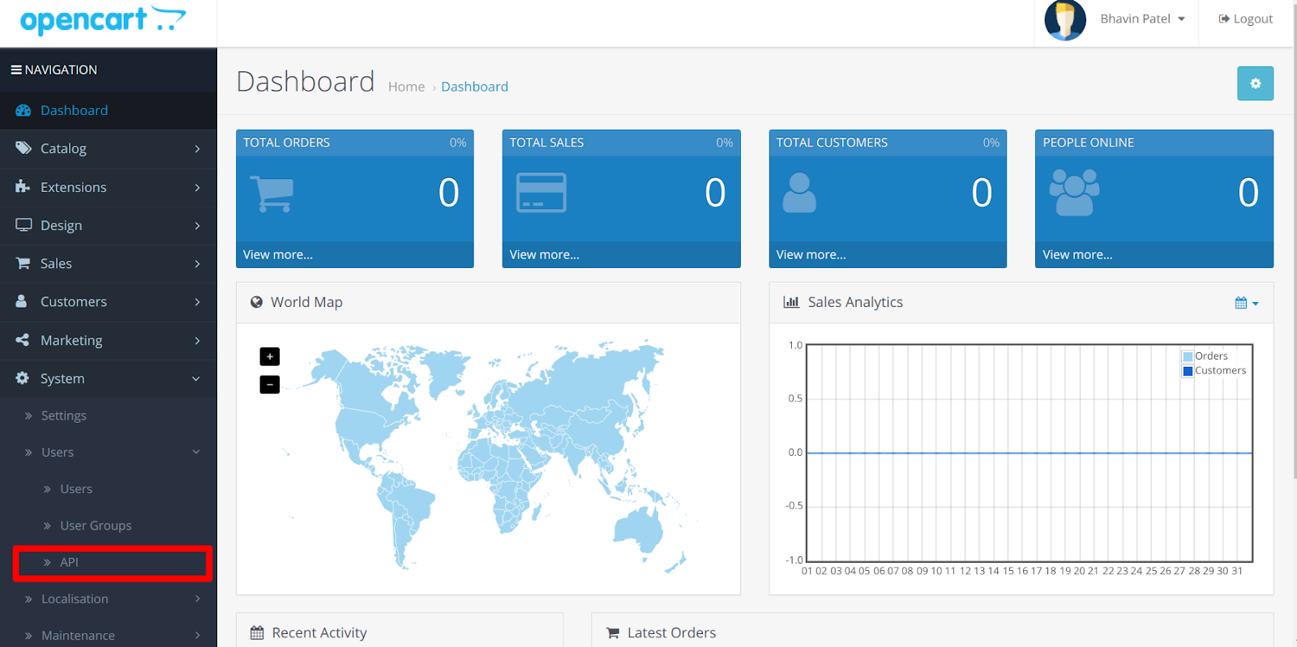Click group icon in People Online tile
Screen dimensions: 1297x647
(x=1074, y=192)
